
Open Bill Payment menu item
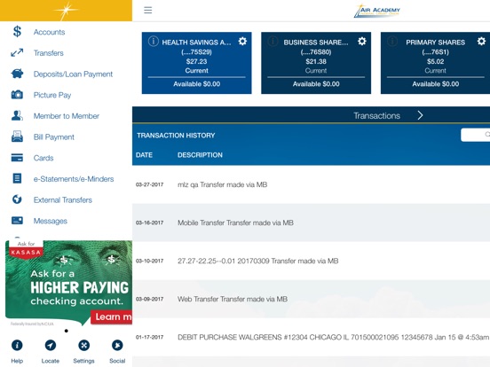tap(54, 137)
